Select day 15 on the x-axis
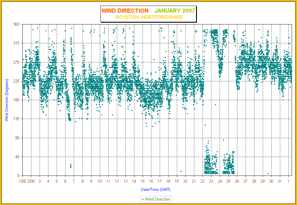 (x=143, y=181)
